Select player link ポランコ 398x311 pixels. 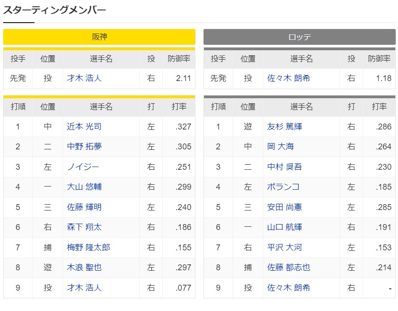click(x=283, y=187)
